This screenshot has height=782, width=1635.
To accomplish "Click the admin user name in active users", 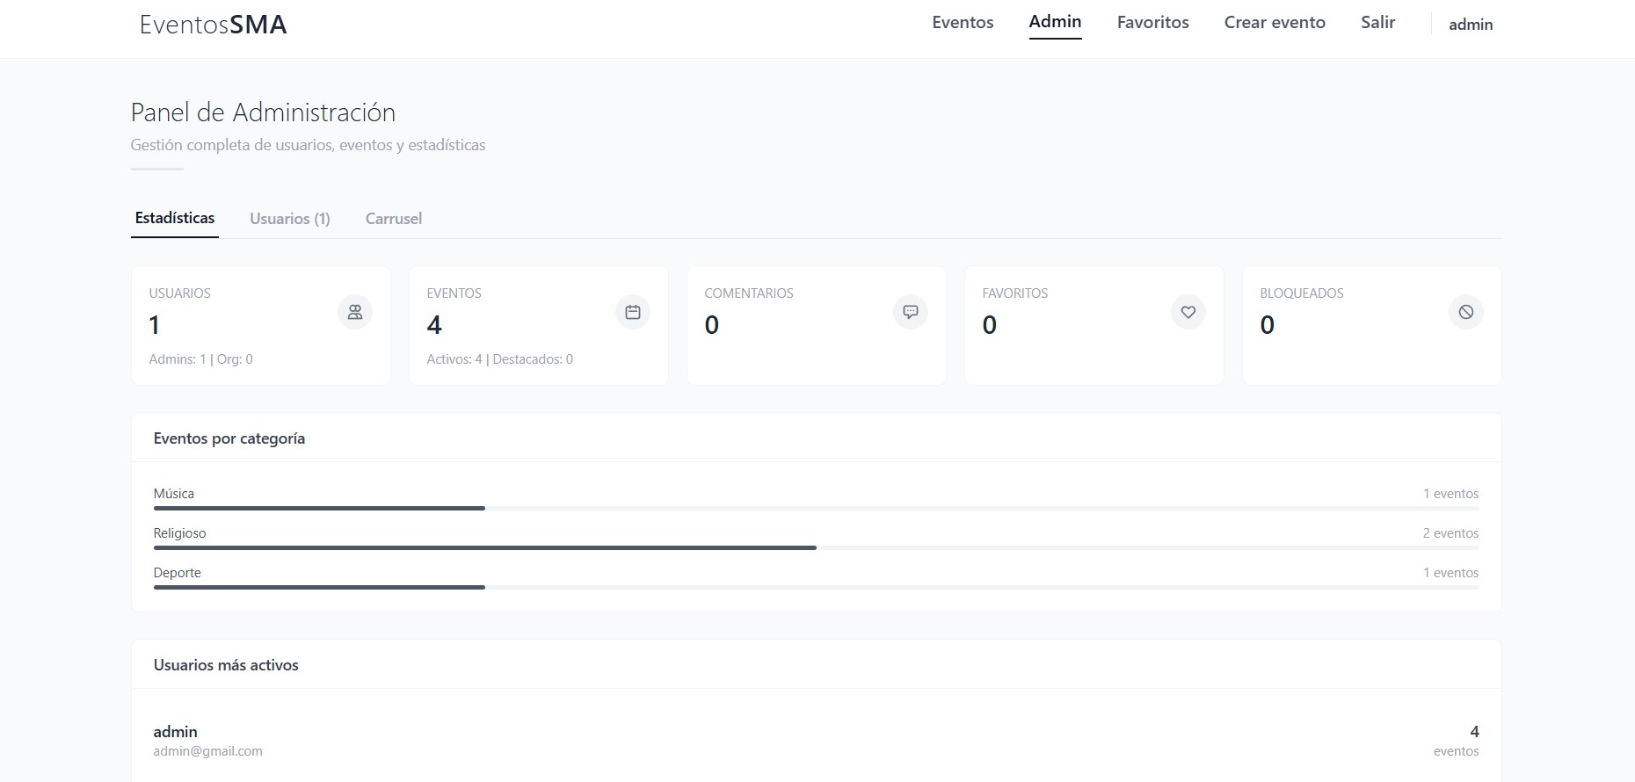I will pyautogui.click(x=175, y=732).
